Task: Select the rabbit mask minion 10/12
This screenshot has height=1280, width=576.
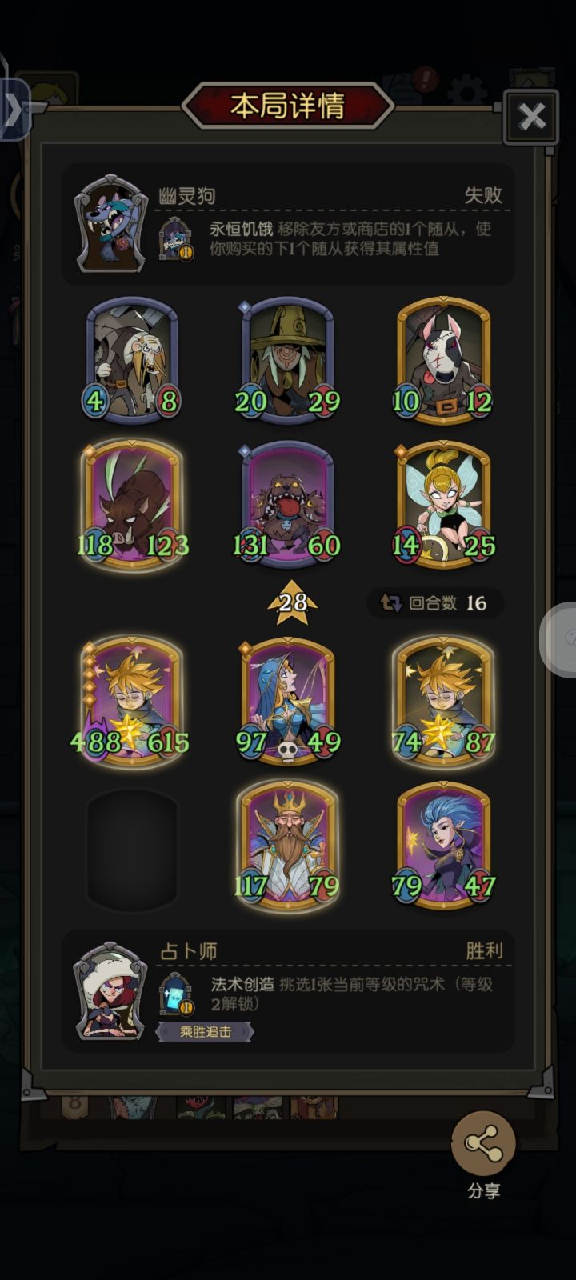Action: pyautogui.click(x=443, y=360)
